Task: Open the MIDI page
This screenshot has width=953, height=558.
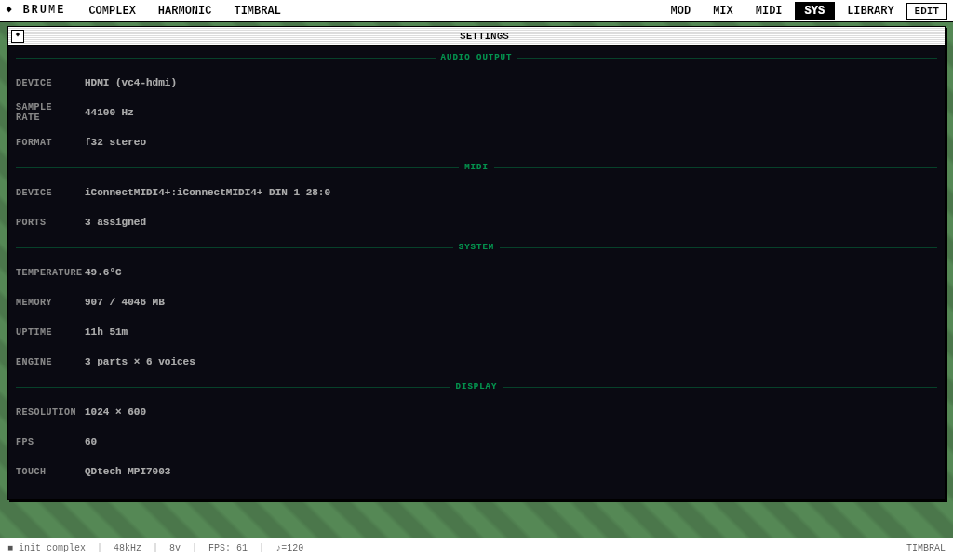Action: click(768, 10)
